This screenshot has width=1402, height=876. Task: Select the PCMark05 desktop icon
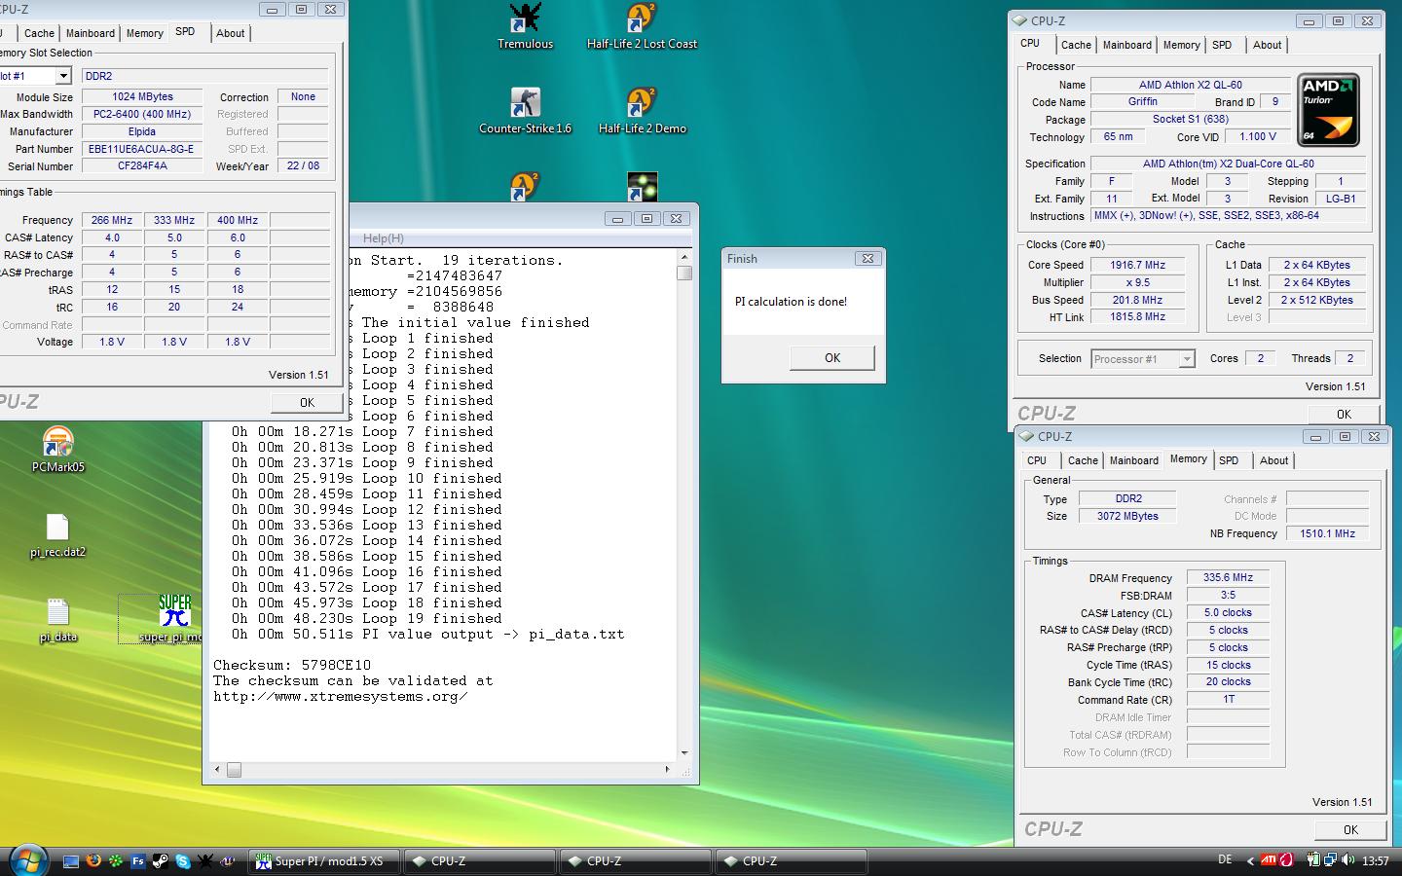tap(58, 450)
